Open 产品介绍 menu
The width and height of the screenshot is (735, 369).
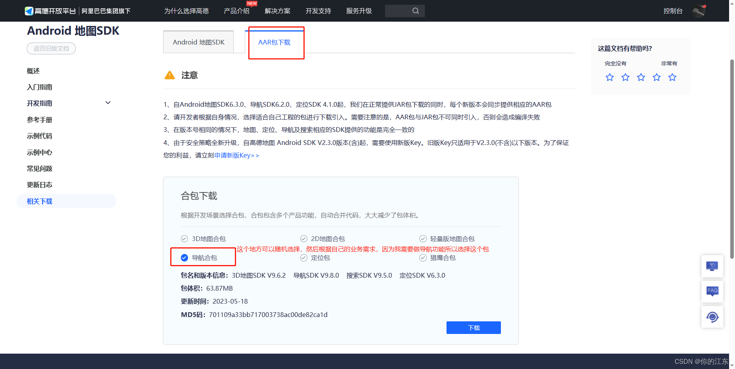[x=236, y=11]
